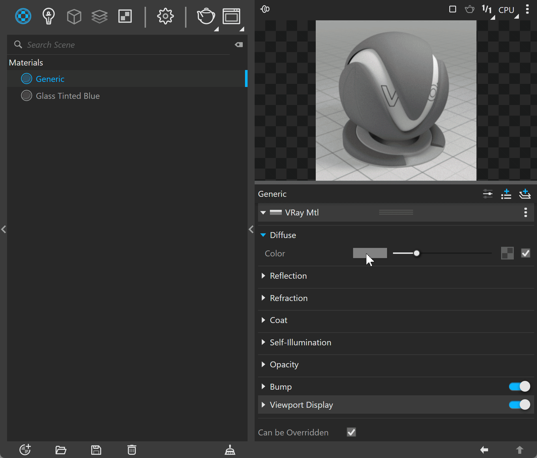Click the preview teapot render icon

[470, 9]
